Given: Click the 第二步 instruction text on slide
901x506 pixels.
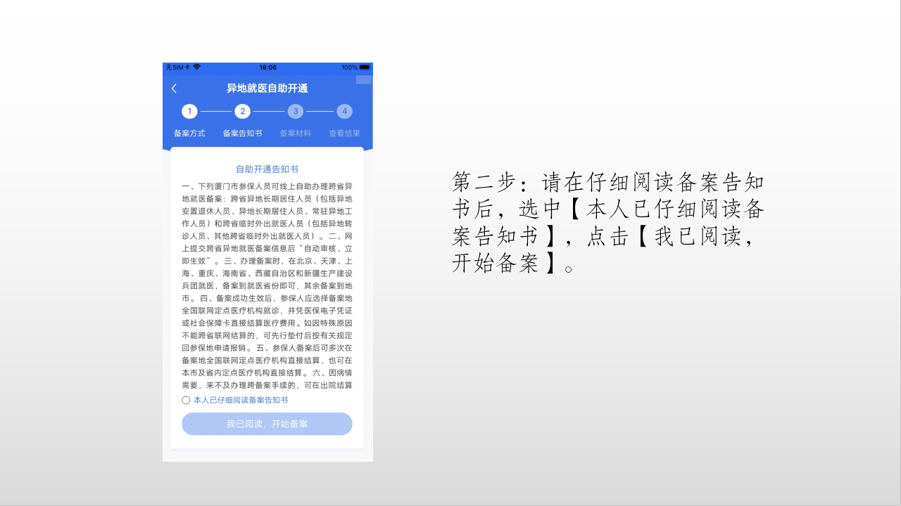Looking at the screenshot, I should pos(607,222).
